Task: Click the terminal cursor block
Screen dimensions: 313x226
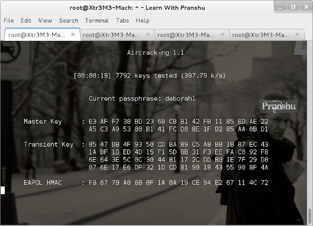Action: pyautogui.click(x=2, y=190)
